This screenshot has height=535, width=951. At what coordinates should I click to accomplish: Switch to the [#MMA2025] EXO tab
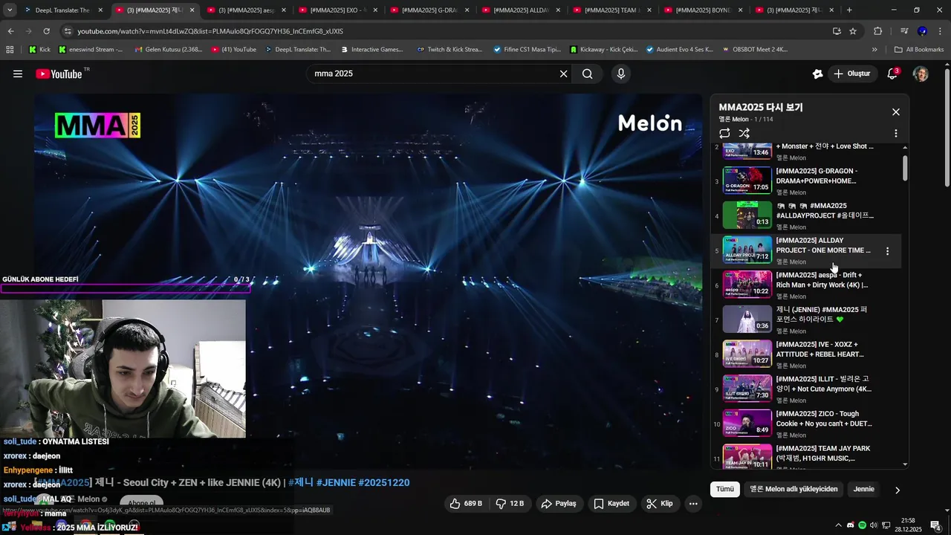pos(339,10)
